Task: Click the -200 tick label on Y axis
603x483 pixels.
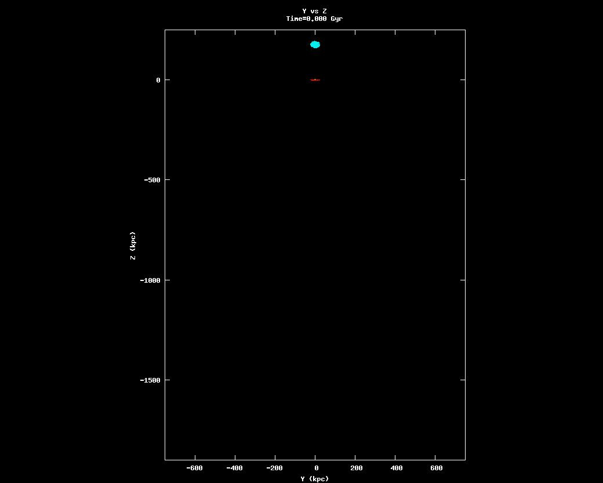Action: (x=275, y=468)
